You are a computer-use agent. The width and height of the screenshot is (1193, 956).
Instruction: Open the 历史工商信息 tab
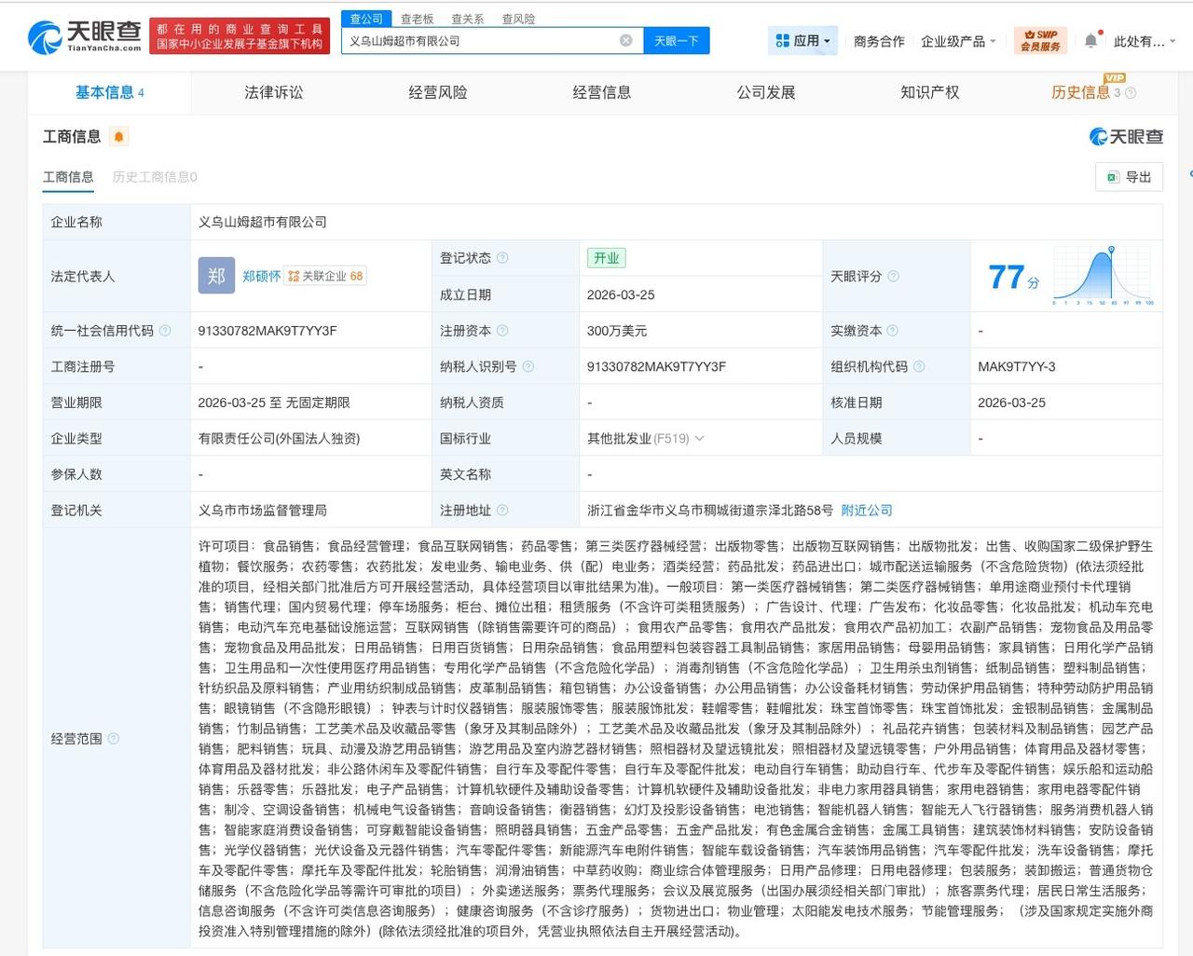click(x=154, y=176)
